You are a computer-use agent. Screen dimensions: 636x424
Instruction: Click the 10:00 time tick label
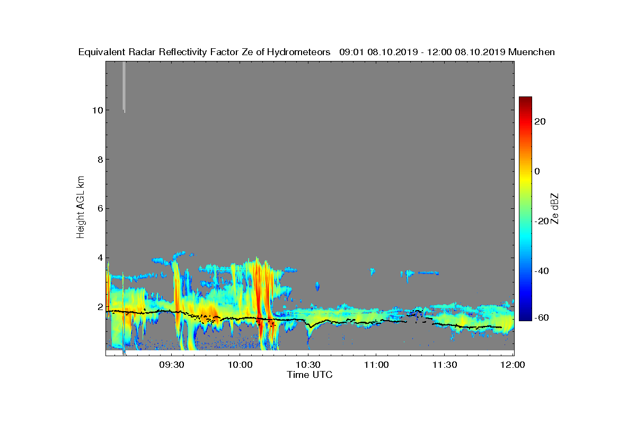click(240, 365)
